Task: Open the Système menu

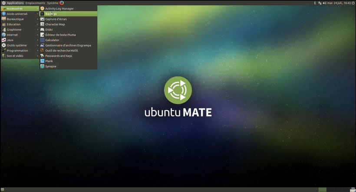Action: (53, 3)
